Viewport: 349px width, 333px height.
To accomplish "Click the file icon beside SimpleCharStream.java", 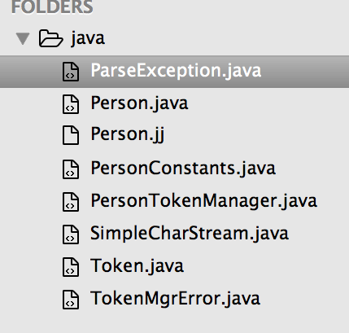I will coord(71,234).
